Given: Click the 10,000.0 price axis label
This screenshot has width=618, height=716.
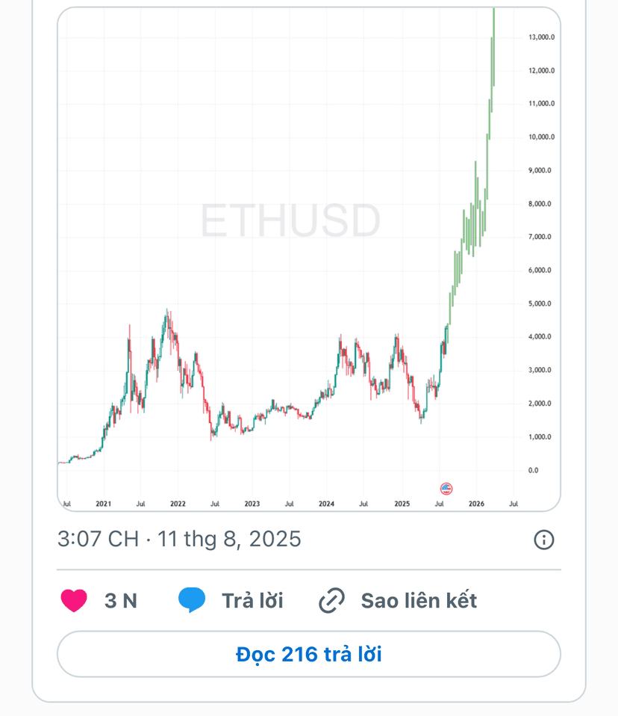Looking at the screenshot, I should pos(542,137).
